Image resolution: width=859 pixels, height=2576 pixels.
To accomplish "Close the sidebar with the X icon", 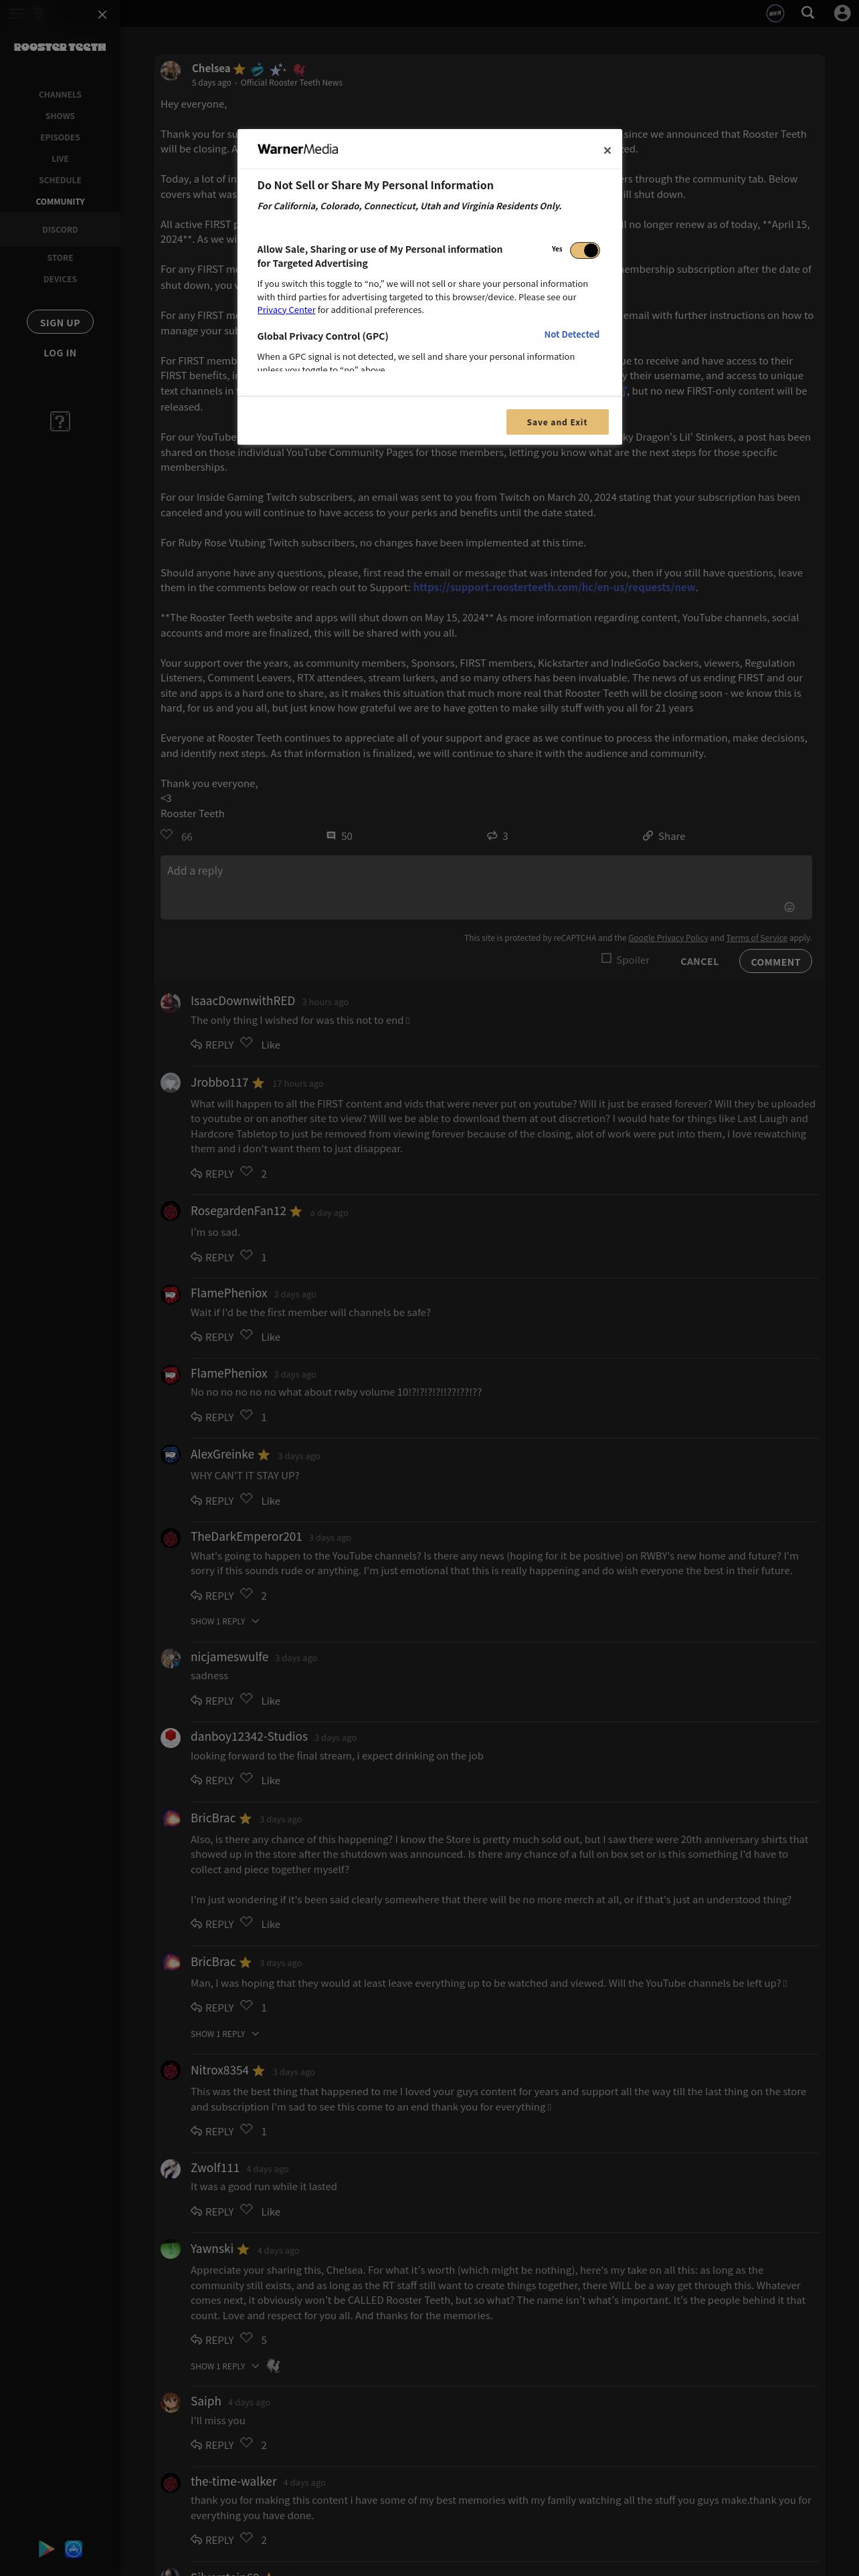I will [102, 14].
